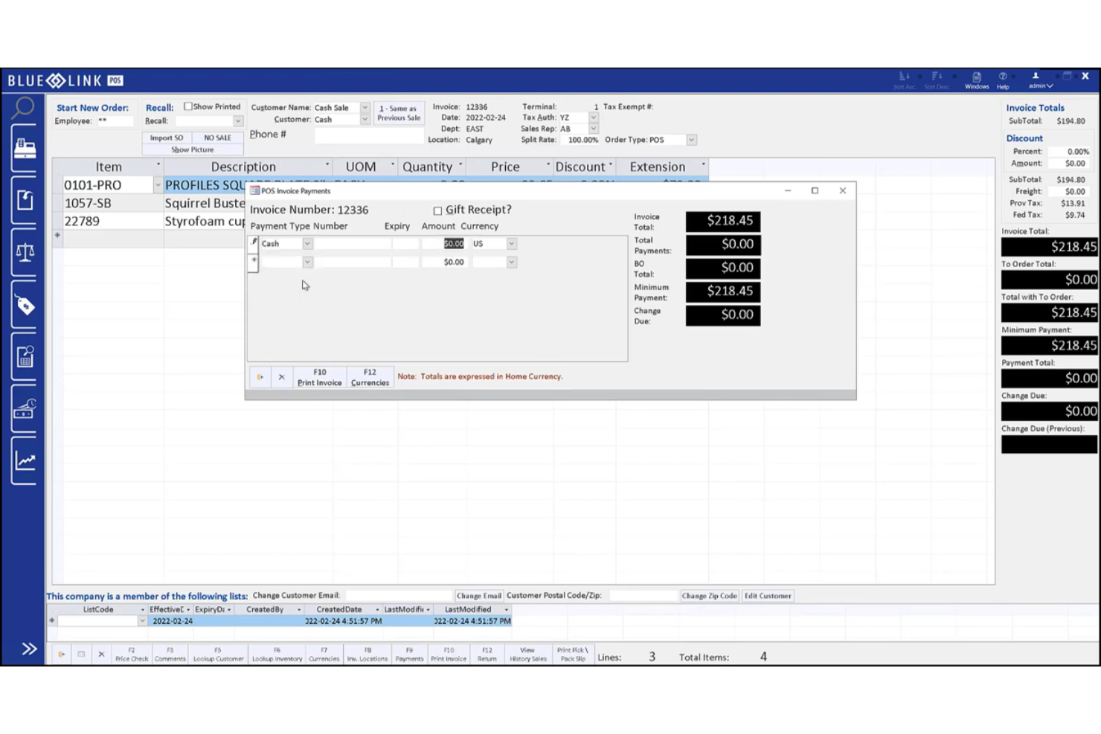Open the US currency dropdown
The image size is (1101, 734).
(x=512, y=244)
